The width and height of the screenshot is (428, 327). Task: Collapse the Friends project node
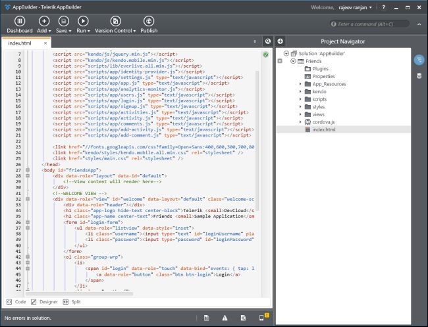pos(293,61)
